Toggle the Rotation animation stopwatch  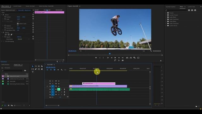[x=5, y=26]
